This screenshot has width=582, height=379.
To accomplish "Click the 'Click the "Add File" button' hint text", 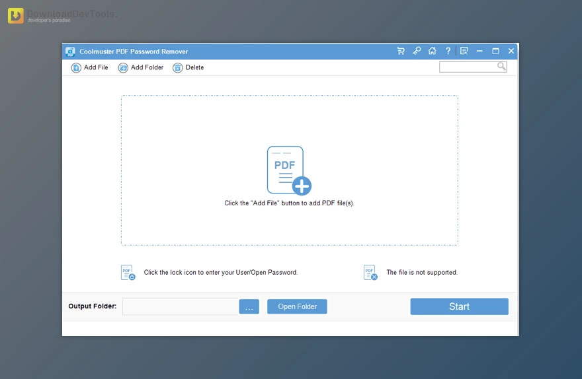I will [x=289, y=203].
